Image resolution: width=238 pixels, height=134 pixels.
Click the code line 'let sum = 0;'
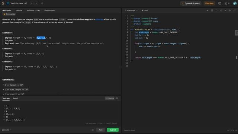point(141,38)
